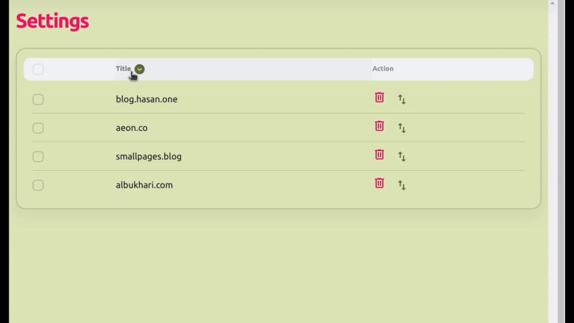Delete the aeon.co entry
Image resolution: width=574 pixels, height=323 pixels.
pyautogui.click(x=379, y=126)
